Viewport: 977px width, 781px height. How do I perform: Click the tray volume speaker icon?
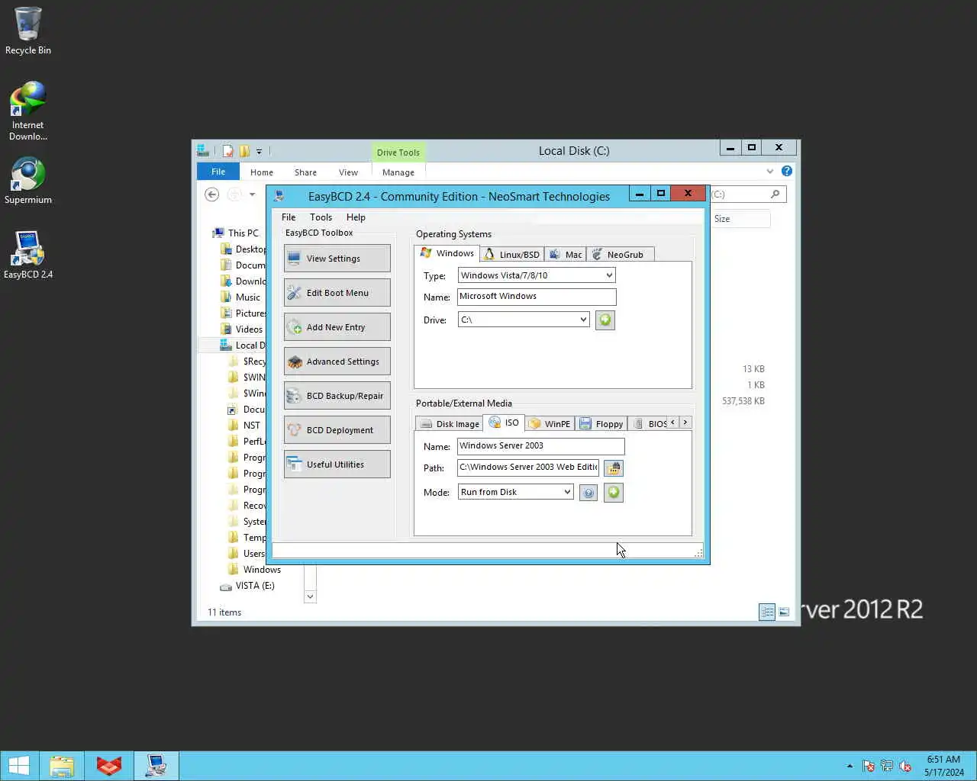click(905, 766)
